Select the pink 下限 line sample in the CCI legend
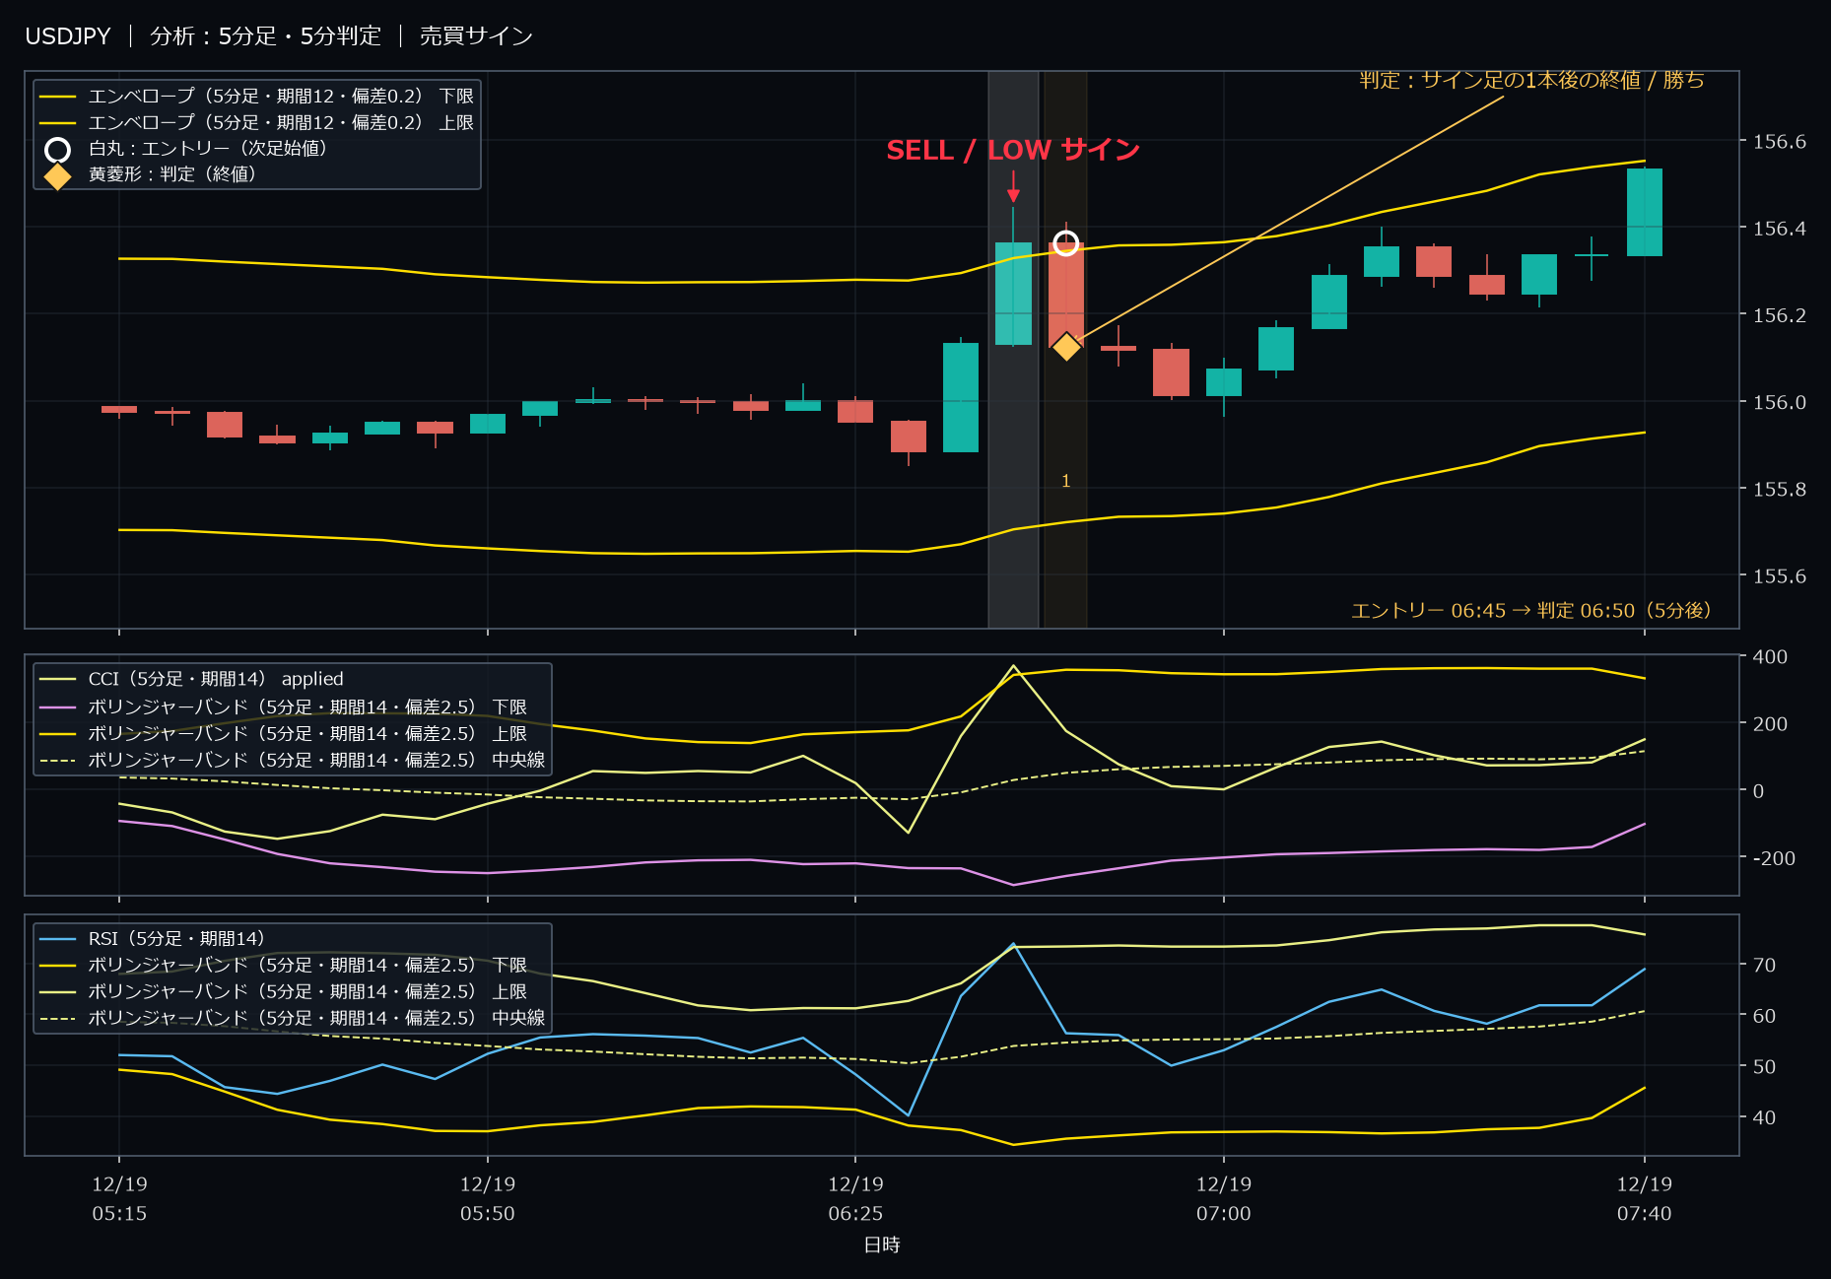Screen dimensions: 1831x1279 point(57,707)
